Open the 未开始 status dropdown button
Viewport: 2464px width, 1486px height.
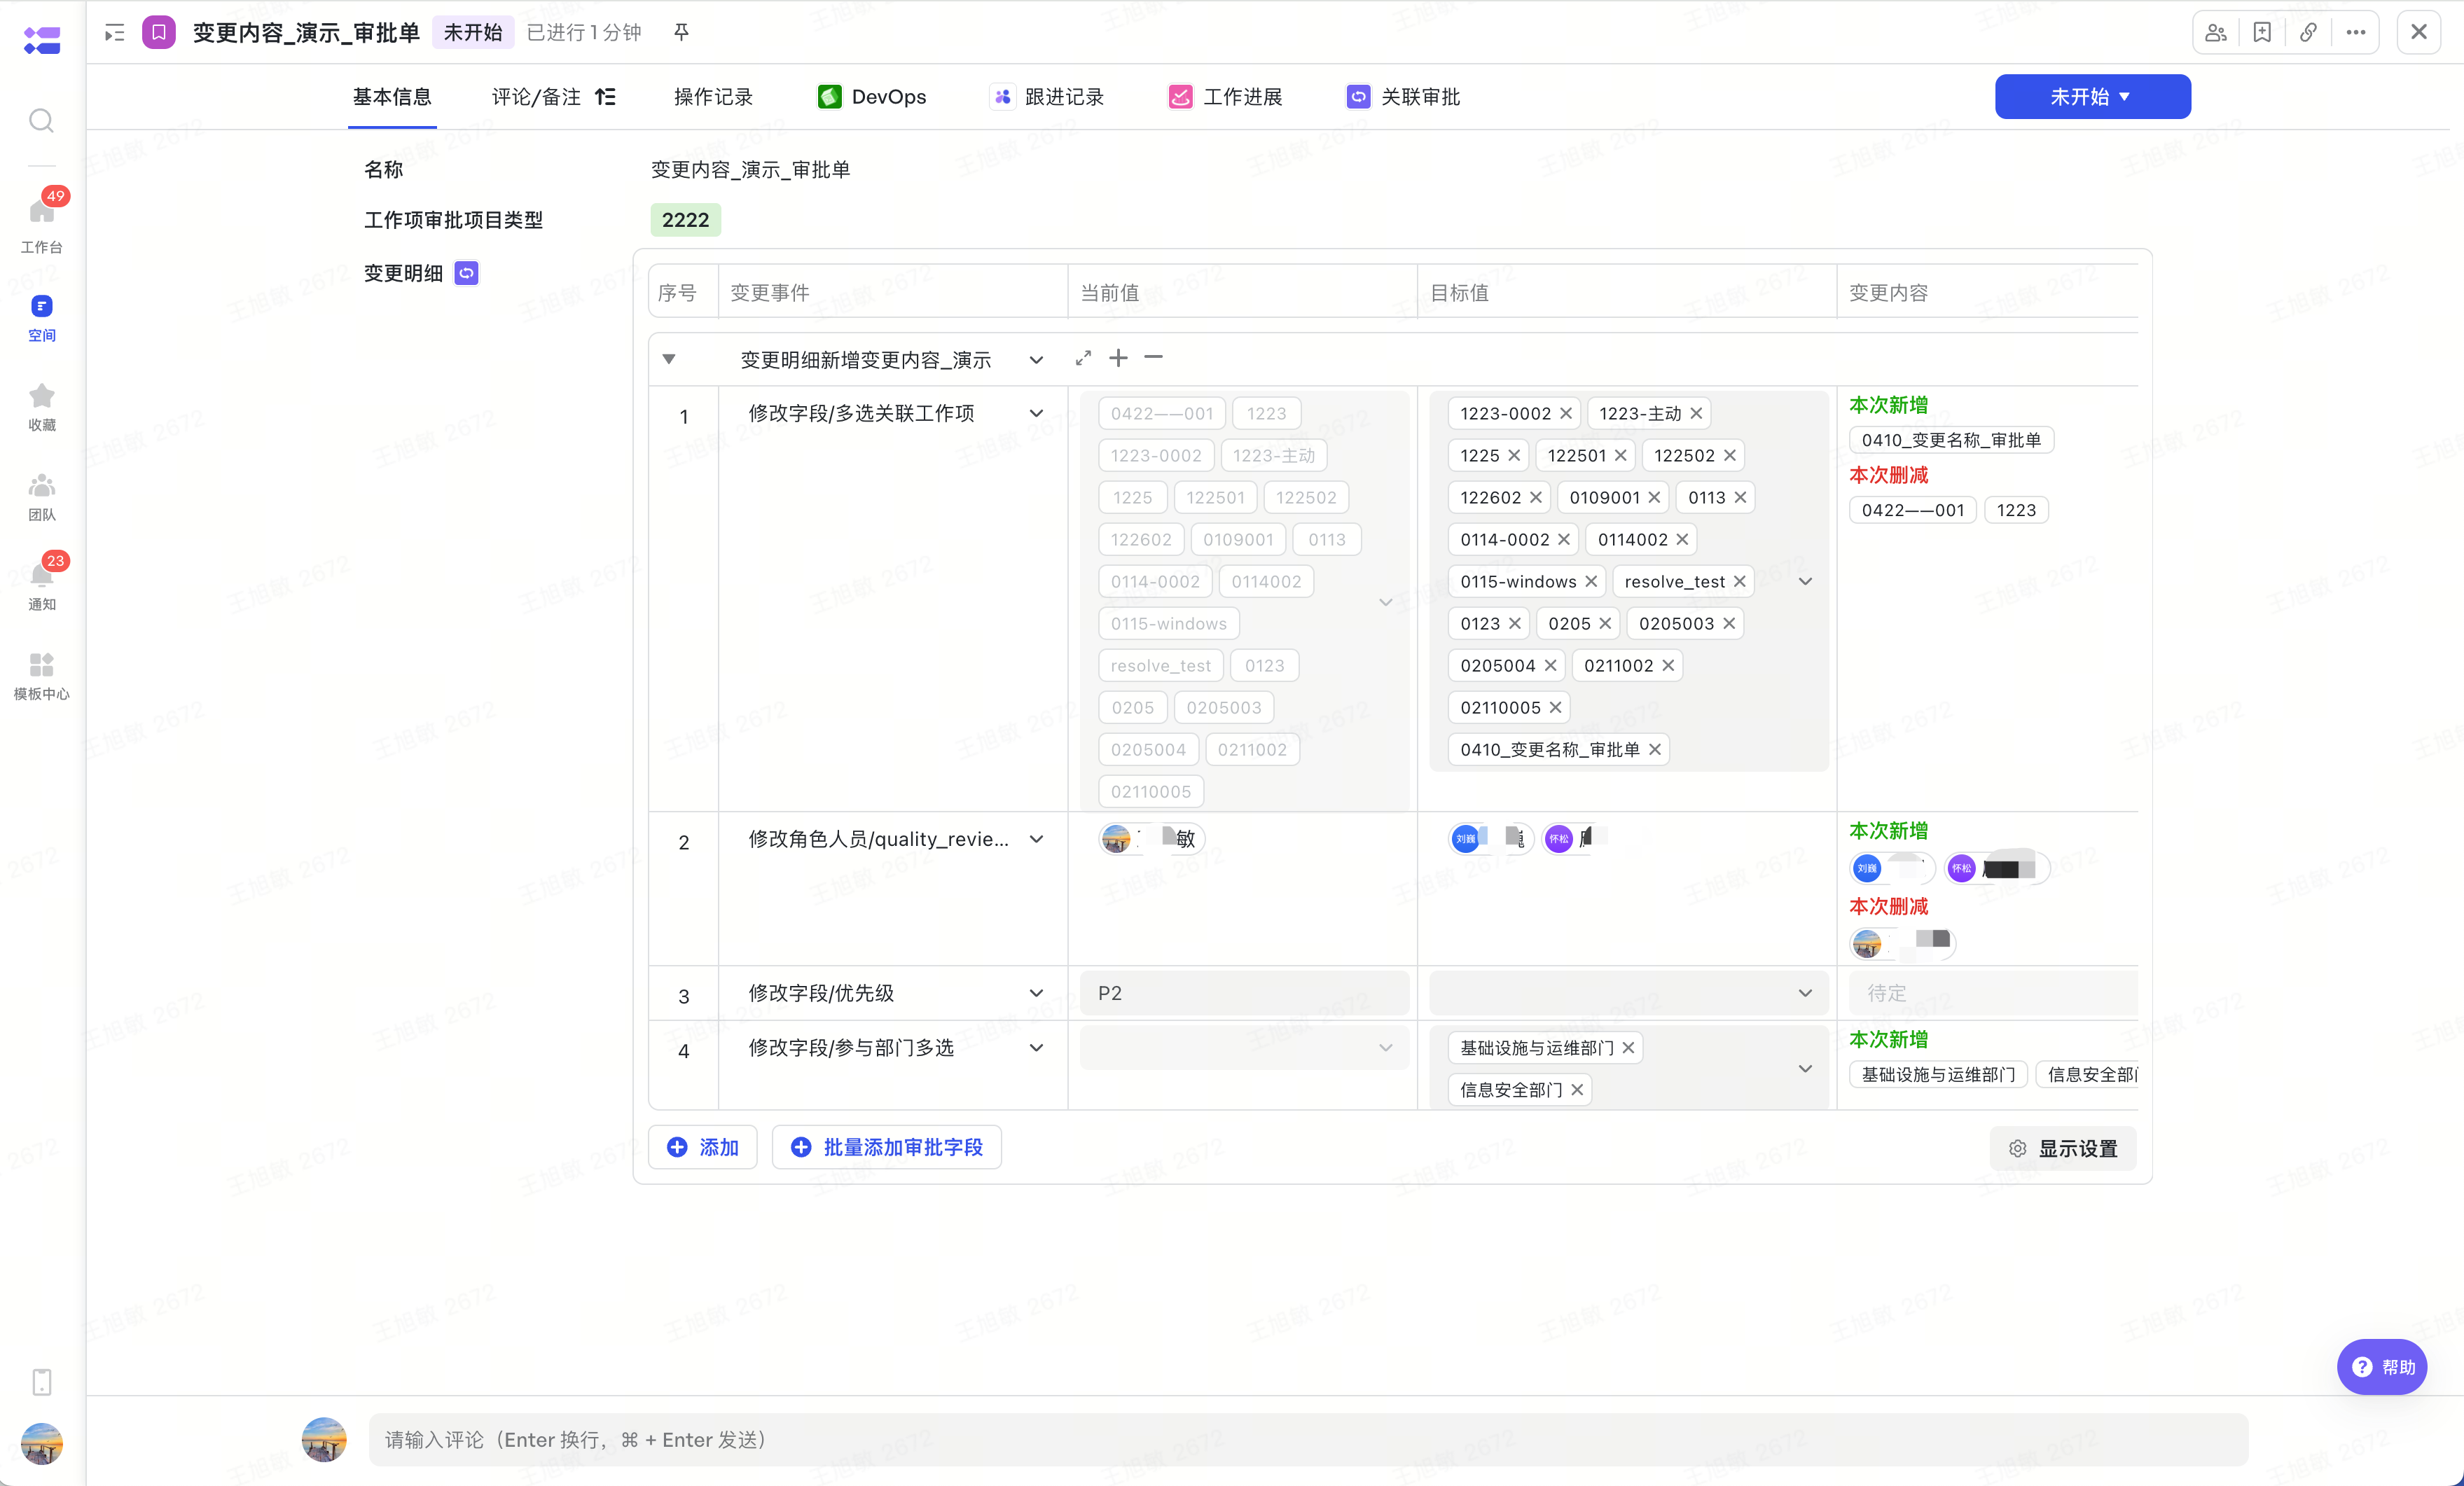coord(2092,97)
